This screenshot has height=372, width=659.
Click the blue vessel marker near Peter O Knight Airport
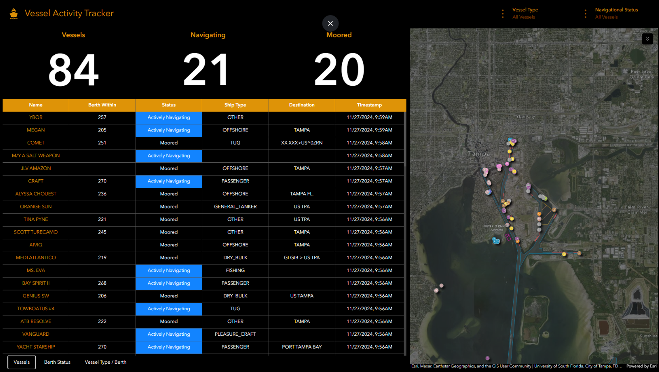496,241
